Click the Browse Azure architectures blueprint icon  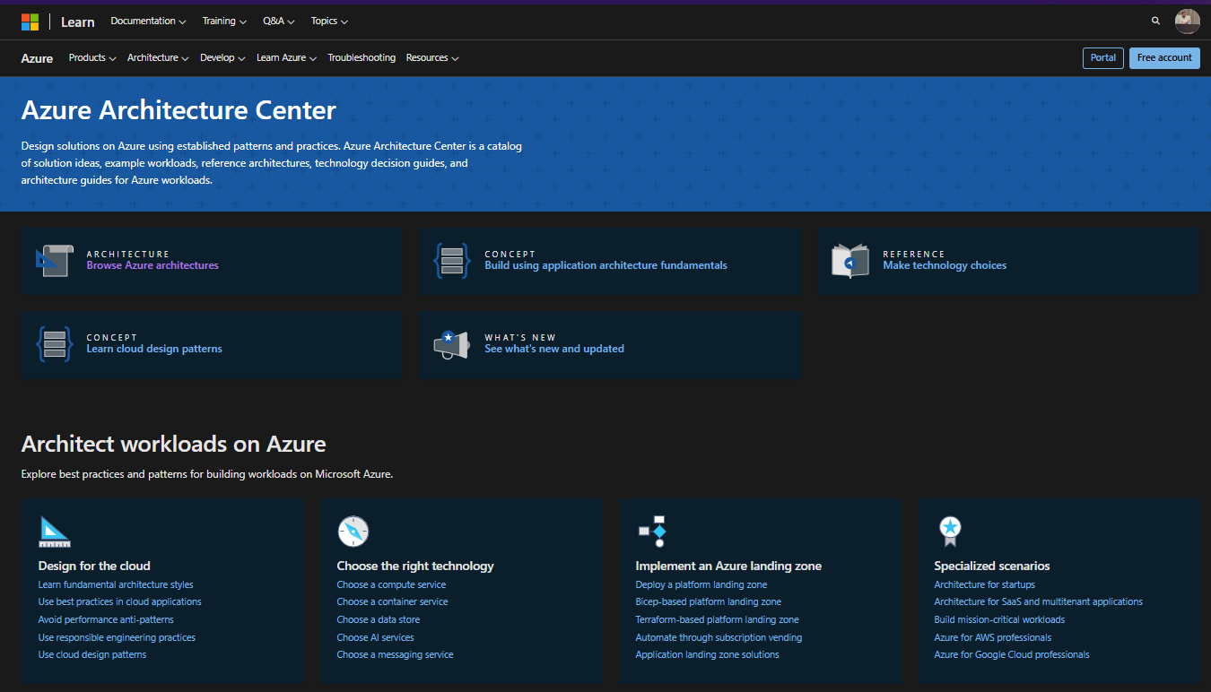click(x=54, y=260)
